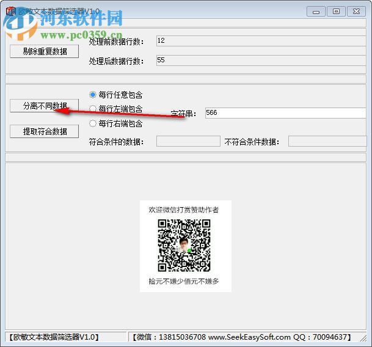Click the 拾元不嫌少佰元不嫌多 caption

(184, 282)
